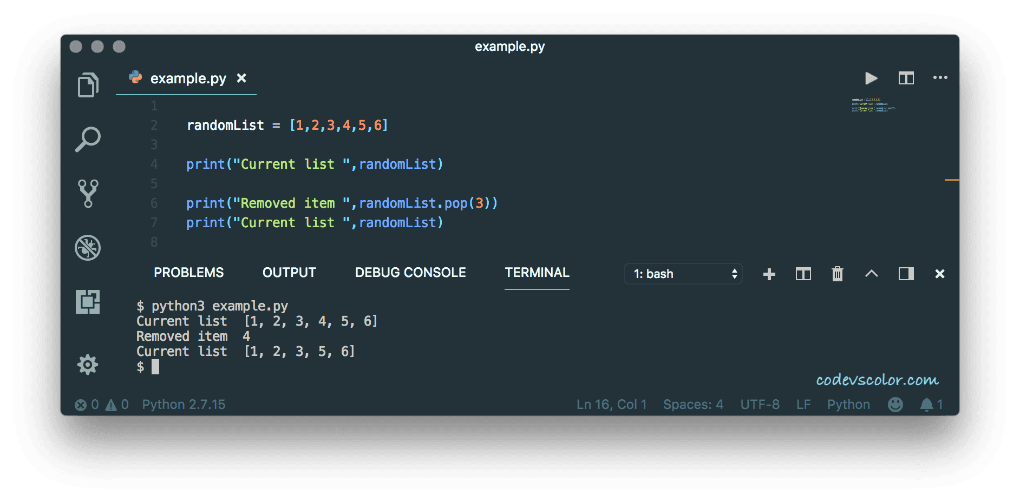Click the 'randomList = [1,2,3,4,5,6]' line
1020x502 pixels.
[x=287, y=125]
